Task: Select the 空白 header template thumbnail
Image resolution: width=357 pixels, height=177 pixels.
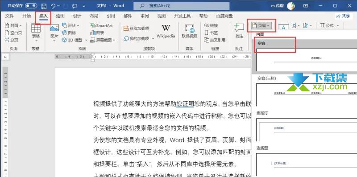Action: coord(307,60)
